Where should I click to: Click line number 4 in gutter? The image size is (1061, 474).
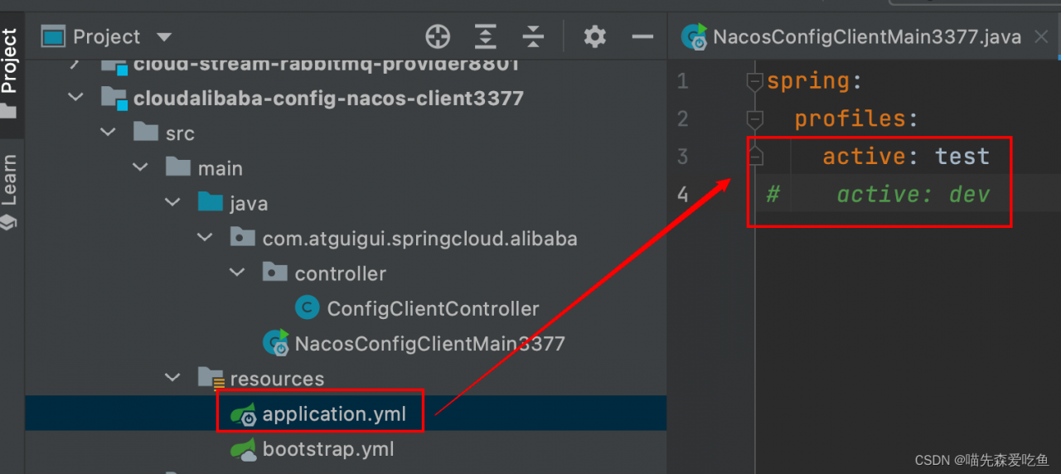pyautogui.click(x=682, y=195)
